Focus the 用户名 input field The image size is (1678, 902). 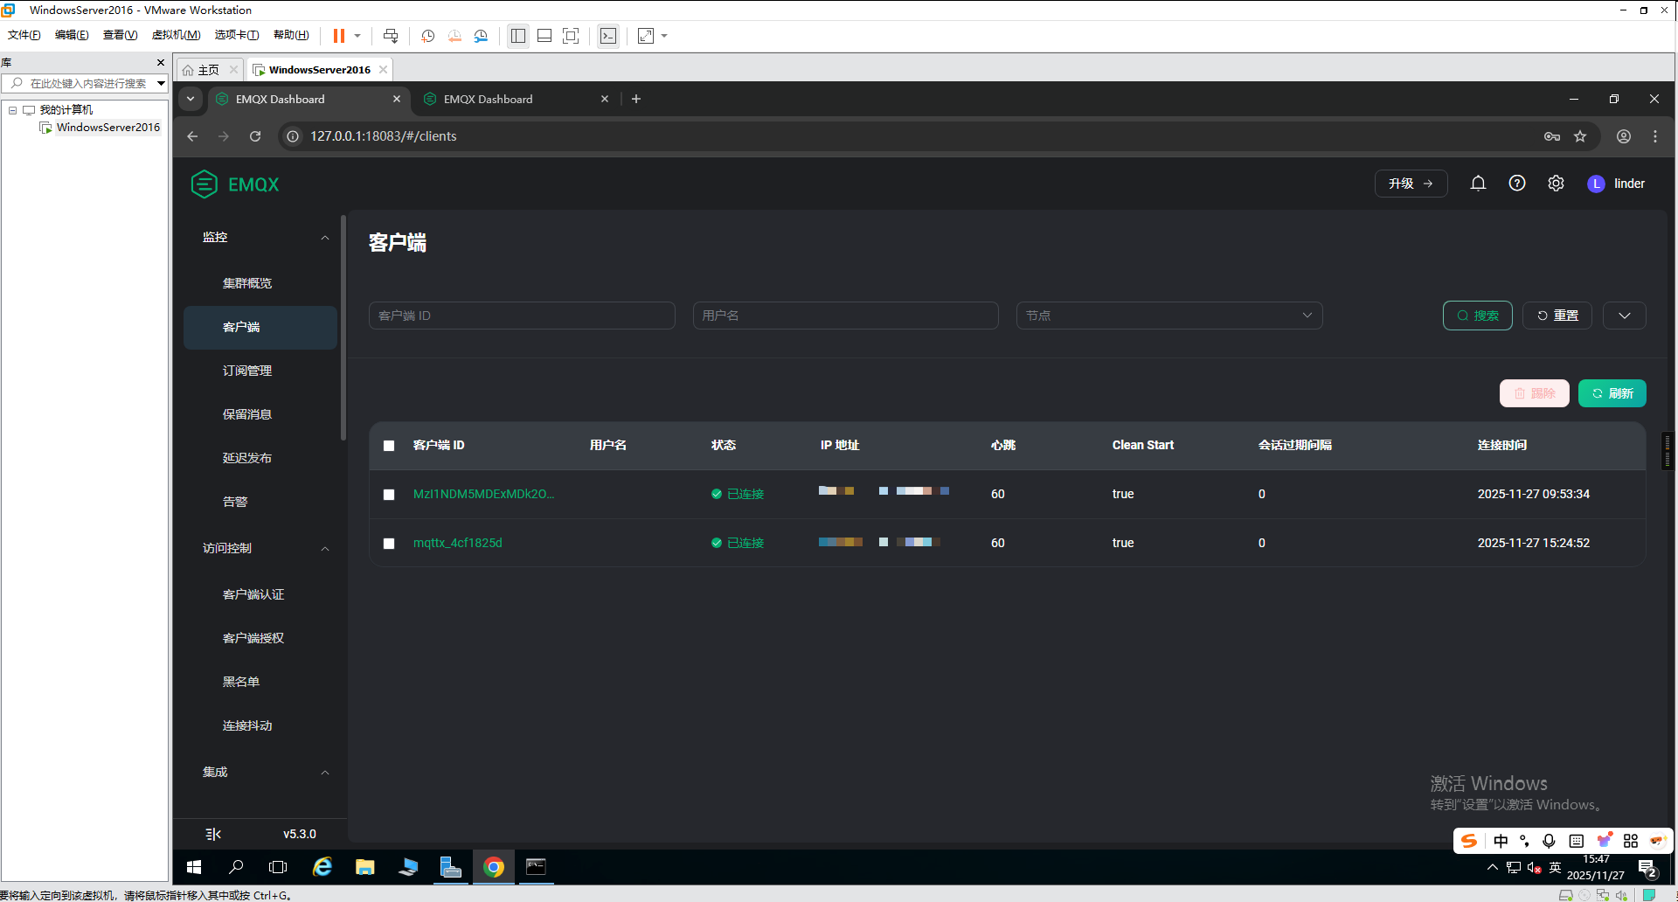pos(846,316)
